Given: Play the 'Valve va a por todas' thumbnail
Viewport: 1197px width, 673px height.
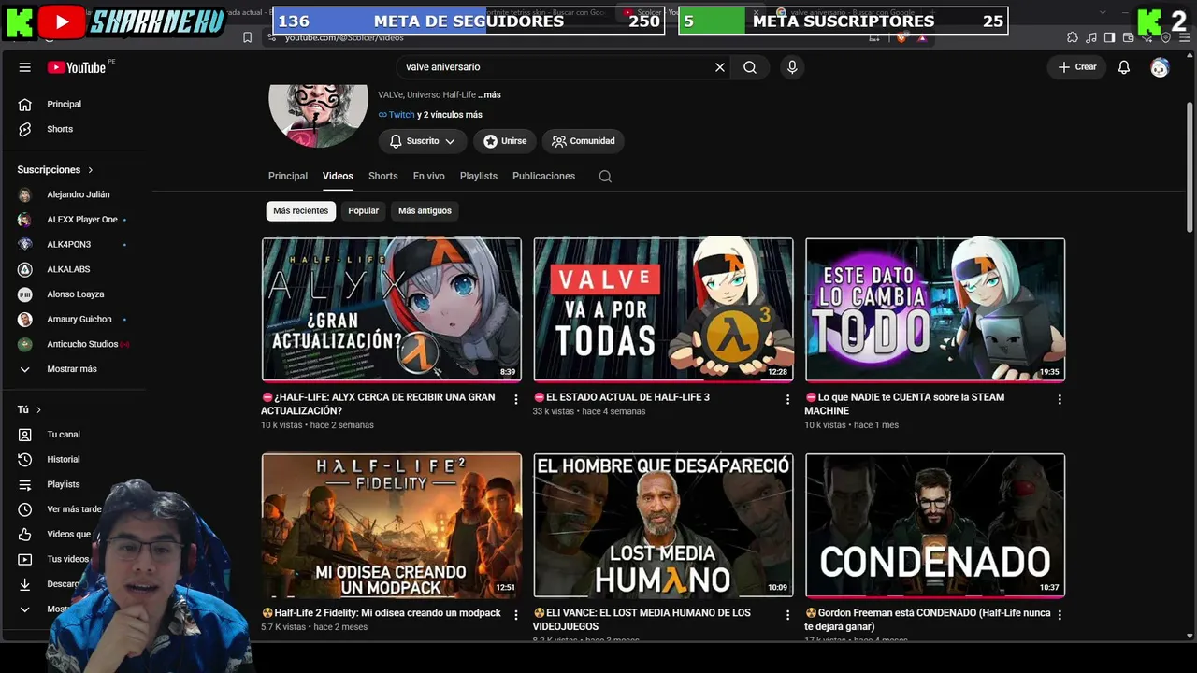Looking at the screenshot, I should [x=663, y=309].
